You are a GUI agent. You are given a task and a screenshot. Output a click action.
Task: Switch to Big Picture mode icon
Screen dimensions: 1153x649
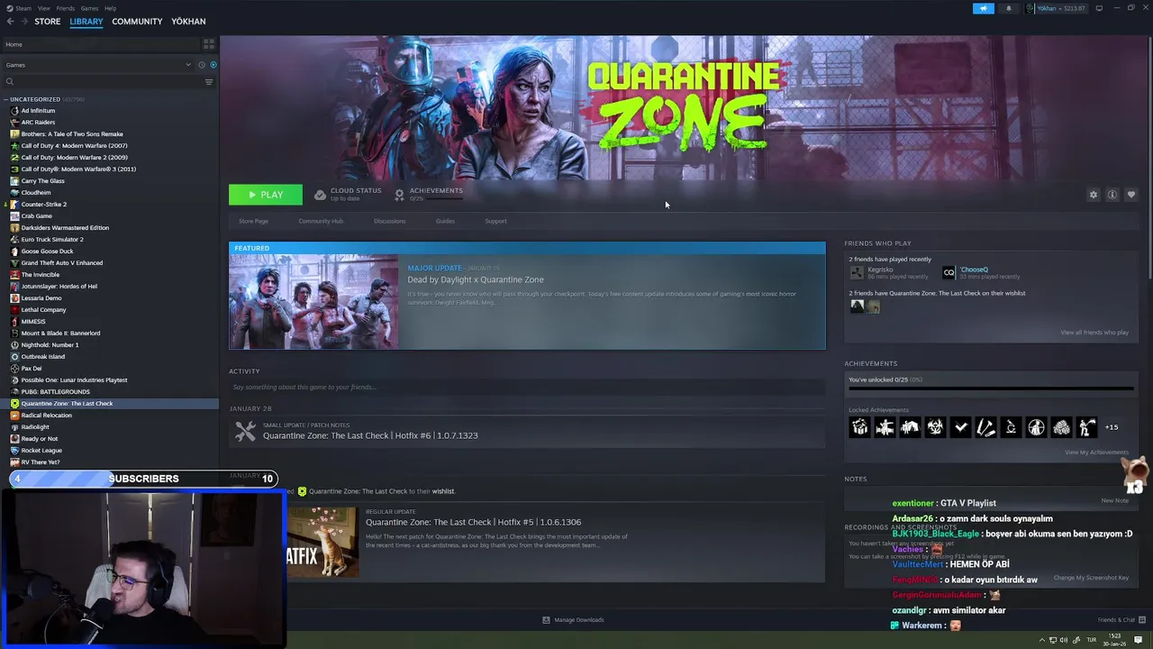click(x=1099, y=8)
